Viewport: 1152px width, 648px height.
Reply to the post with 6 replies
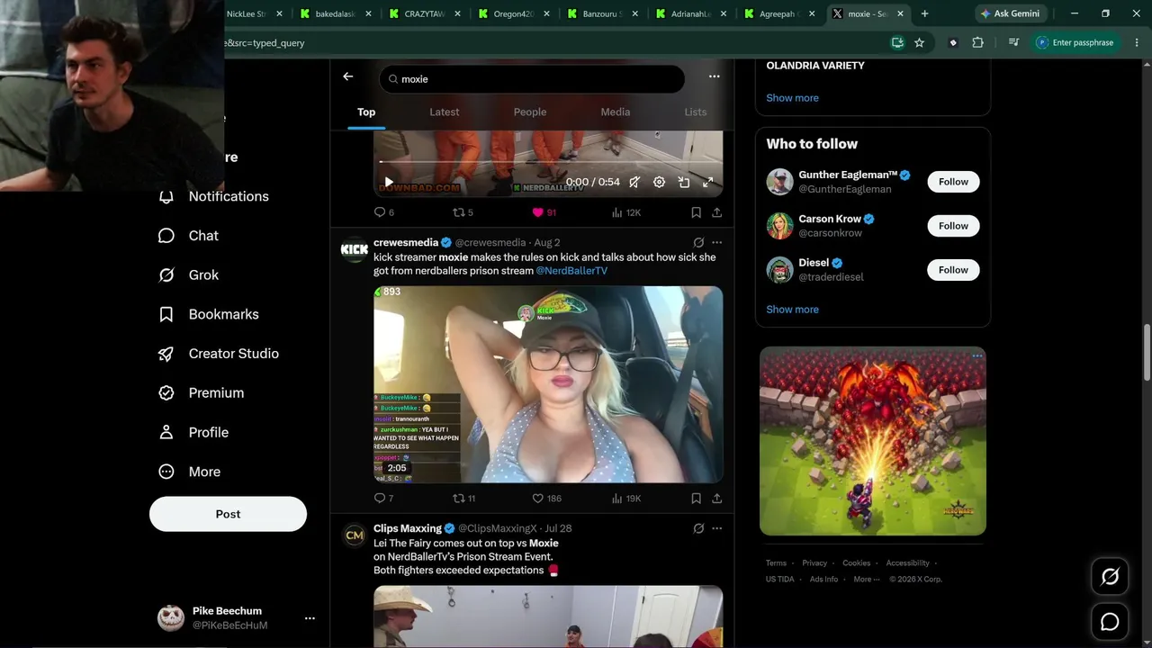pos(384,212)
